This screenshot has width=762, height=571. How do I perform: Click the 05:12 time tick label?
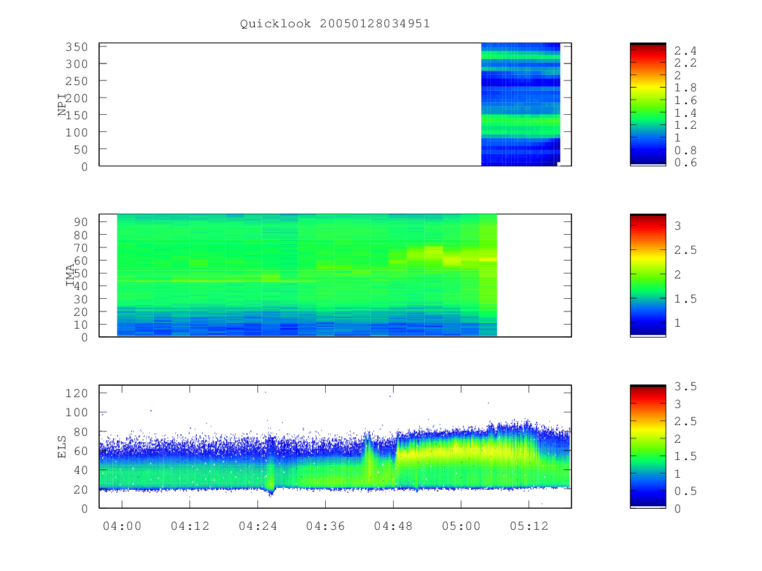tap(529, 526)
